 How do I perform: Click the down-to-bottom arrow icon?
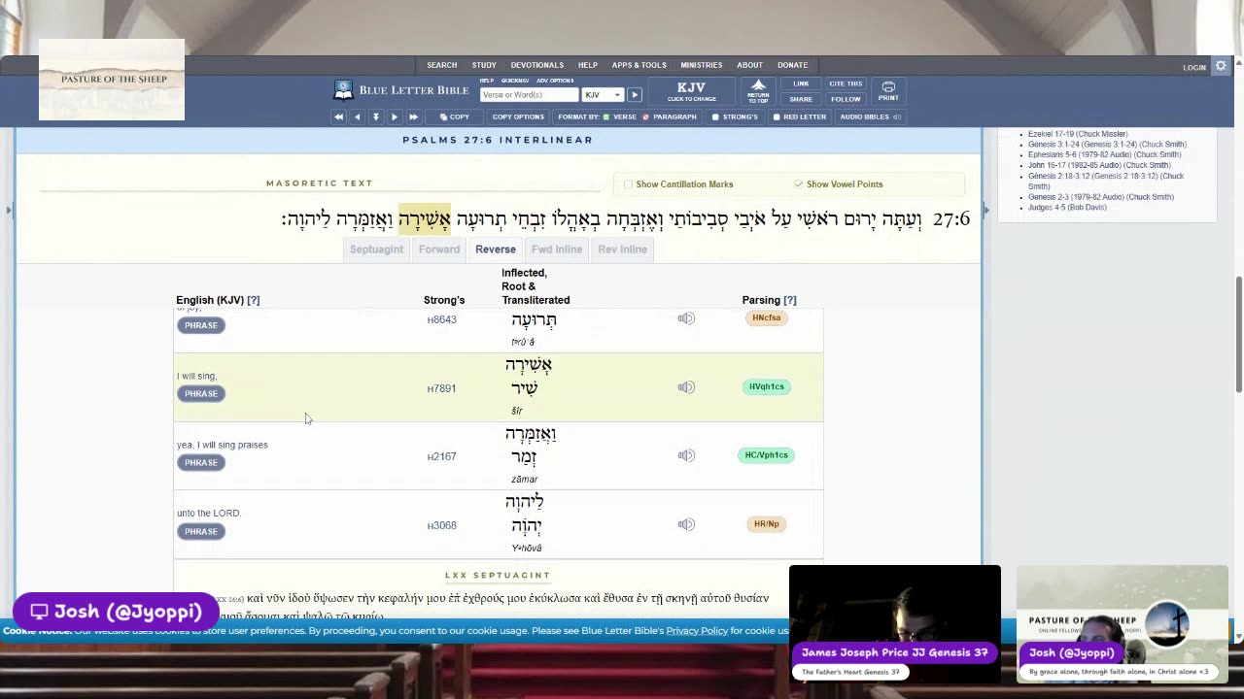376,116
